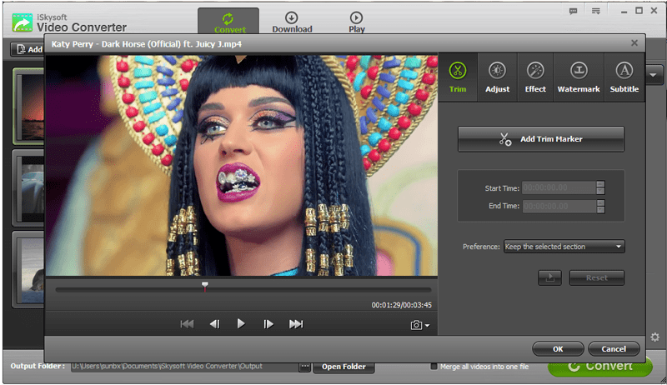Select the Watermark tab
This screenshot has width=667, height=385.
(578, 77)
